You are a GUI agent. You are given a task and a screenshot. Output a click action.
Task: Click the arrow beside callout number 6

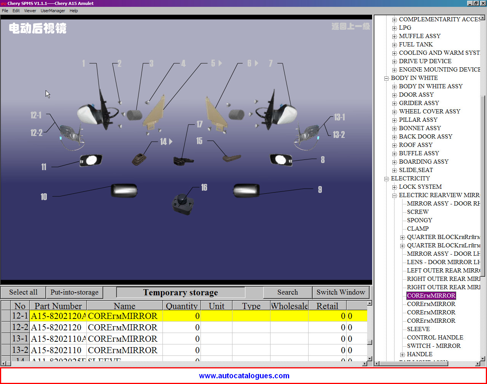tap(256, 63)
